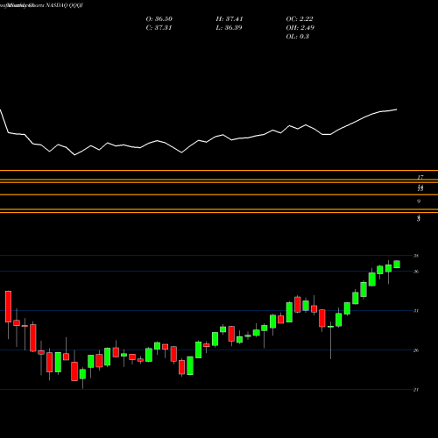Image resolution: width=438 pixels, height=438 pixels.
Task: Click the 'OC: 2.22' value
Action: point(300,19)
